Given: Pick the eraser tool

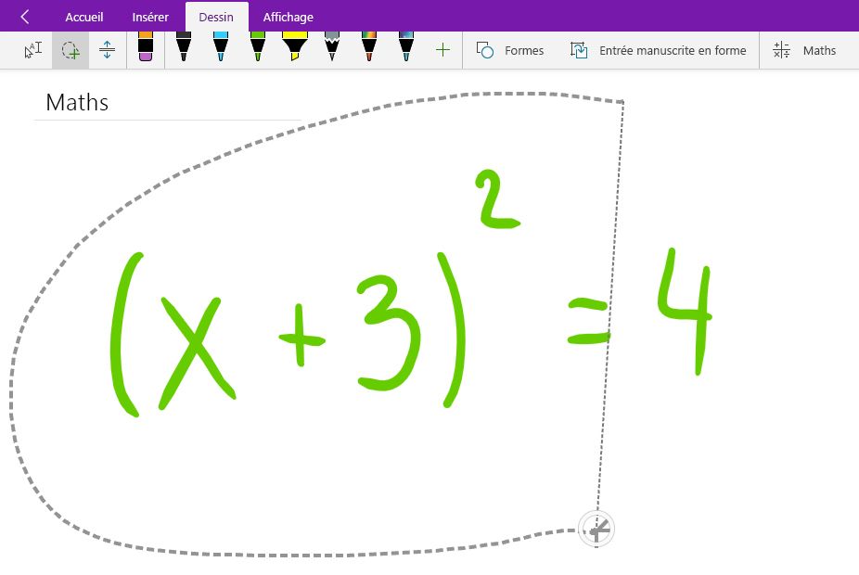Looking at the screenshot, I should pos(145,47).
